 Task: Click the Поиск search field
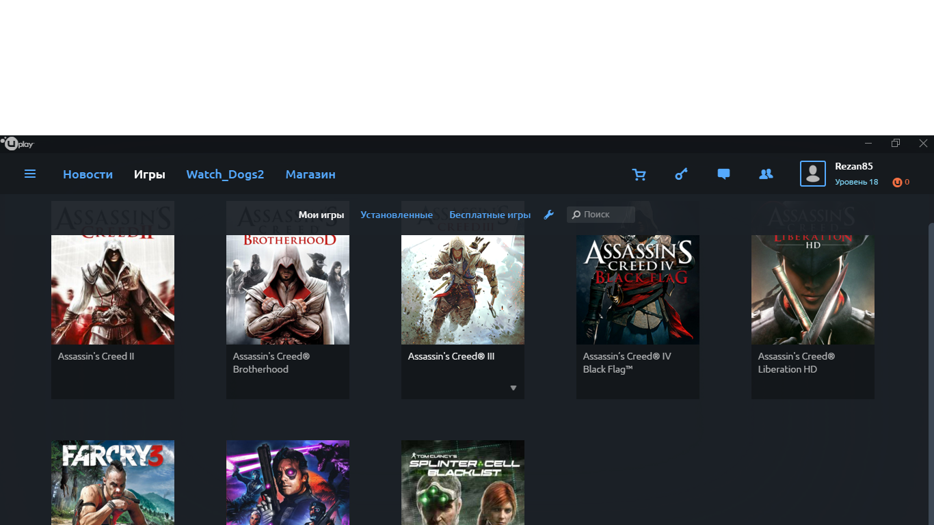coord(601,215)
